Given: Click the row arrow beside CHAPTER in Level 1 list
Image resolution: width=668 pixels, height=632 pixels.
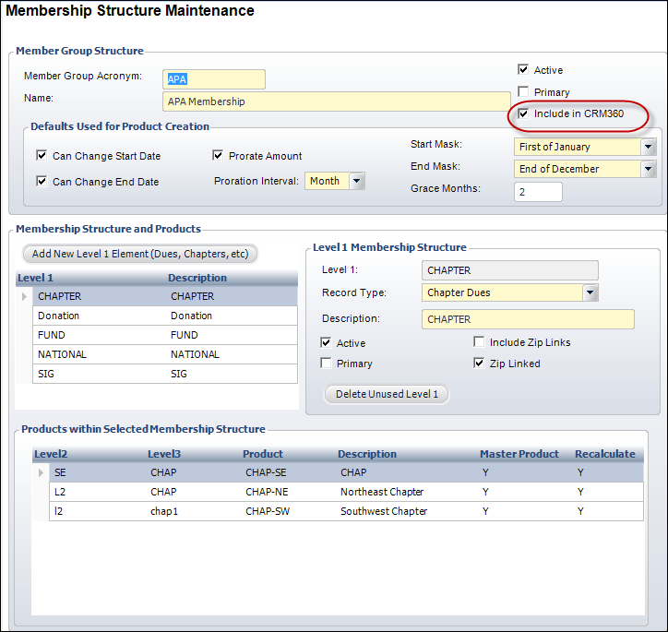Looking at the screenshot, I should point(24,296).
